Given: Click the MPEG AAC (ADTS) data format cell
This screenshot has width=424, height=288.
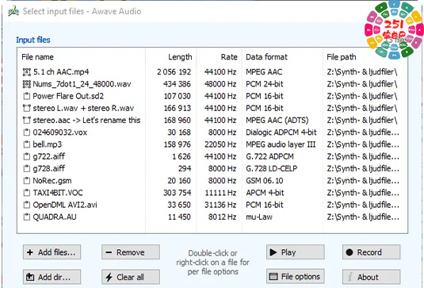Looking at the screenshot, I should point(277,120).
